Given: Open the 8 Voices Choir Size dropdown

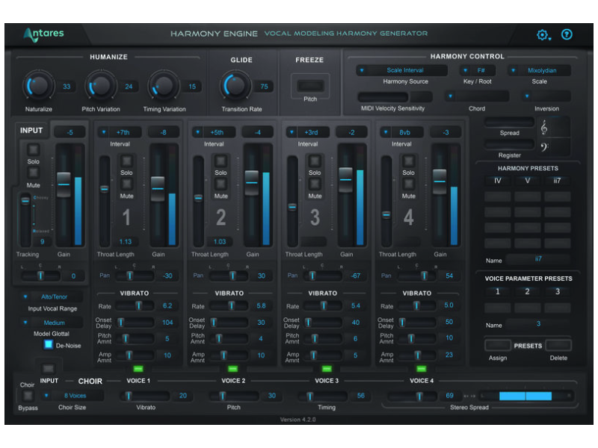Looking at the screenshot, I should pos(72,396).
